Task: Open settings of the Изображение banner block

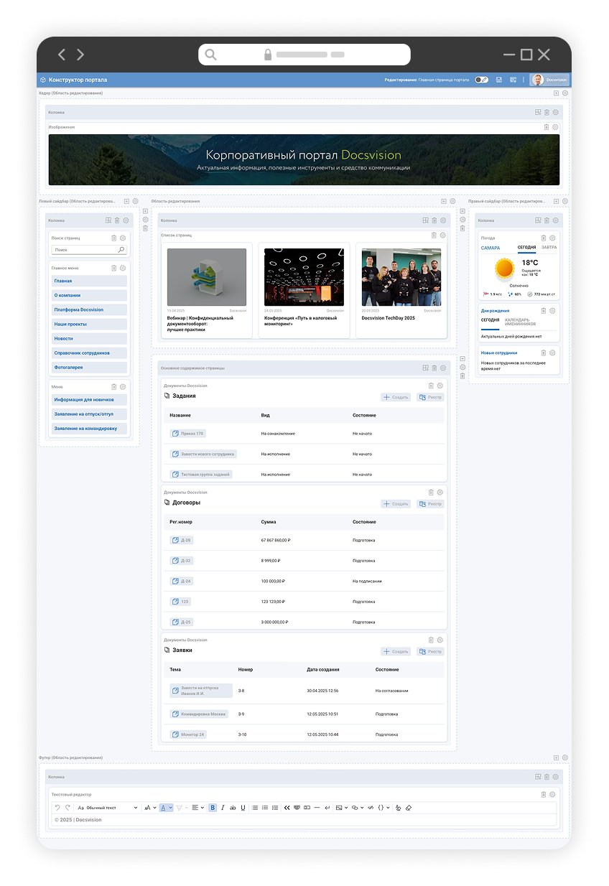Action: (x=555, y=127)
